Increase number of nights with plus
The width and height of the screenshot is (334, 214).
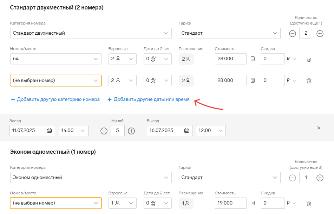coord(131,131)
